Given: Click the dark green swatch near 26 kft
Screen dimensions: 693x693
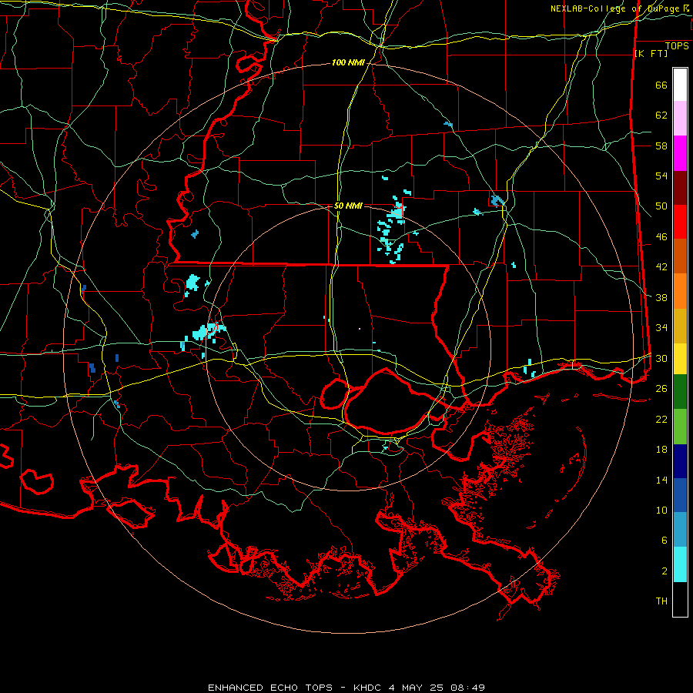Looking at the screenshot, I should tap(680, 392).
